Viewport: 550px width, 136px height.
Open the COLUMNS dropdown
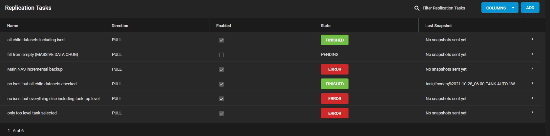tap(500, 8)
